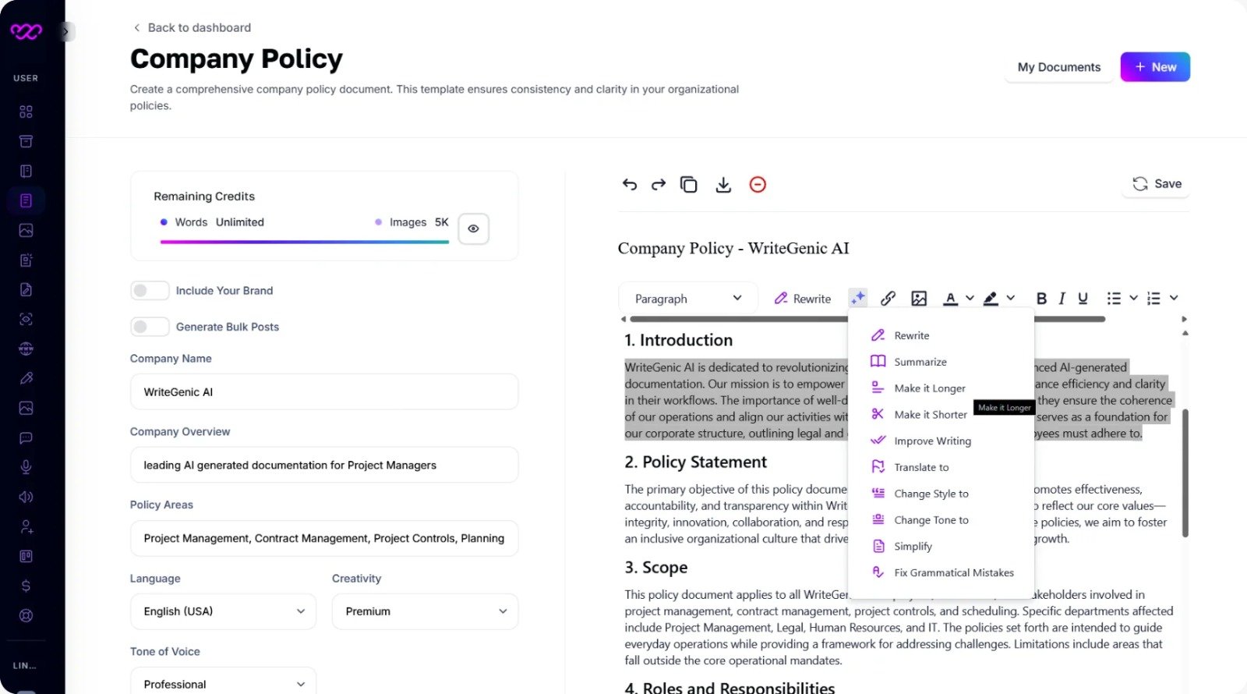Expand the highlight color chevron
Screen dimensions: 1247x694
pos(1011,298)
